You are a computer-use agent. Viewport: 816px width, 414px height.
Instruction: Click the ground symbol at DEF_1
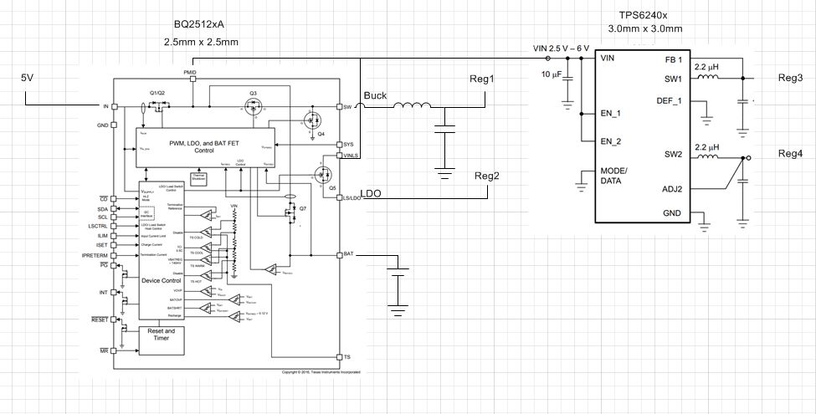[706, 121]
